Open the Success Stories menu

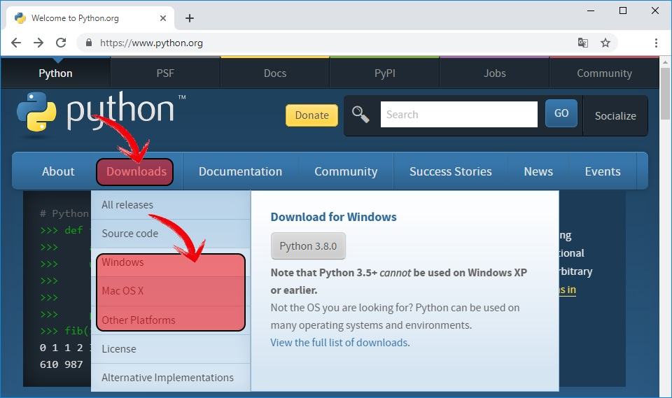450,171
